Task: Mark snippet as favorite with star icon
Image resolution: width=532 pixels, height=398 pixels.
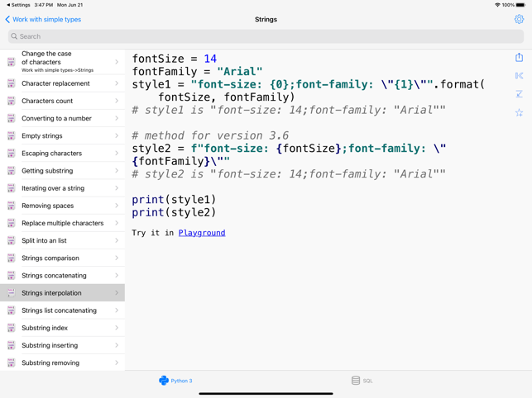Action: click(x=519, y=112)
